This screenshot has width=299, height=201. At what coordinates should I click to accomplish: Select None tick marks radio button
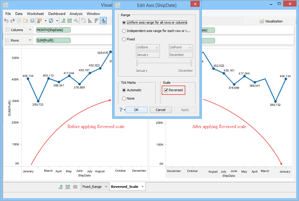[124, 98]
